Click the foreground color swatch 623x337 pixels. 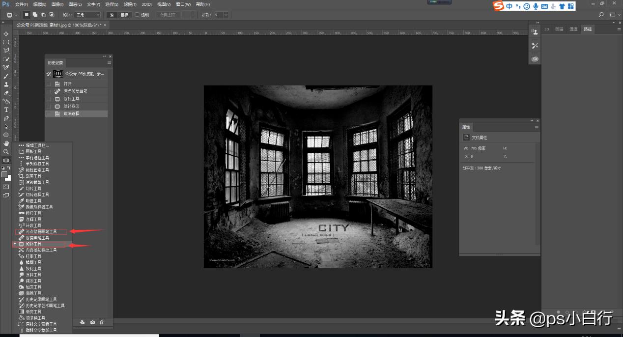pos(4,174)
